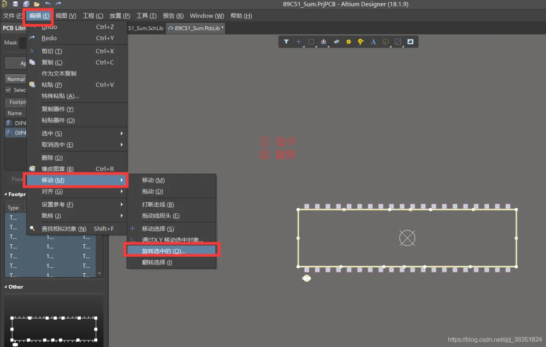Choose 移动 (M) in the submenu
Viewport: 546px width, 347px height.
point(172,180)
